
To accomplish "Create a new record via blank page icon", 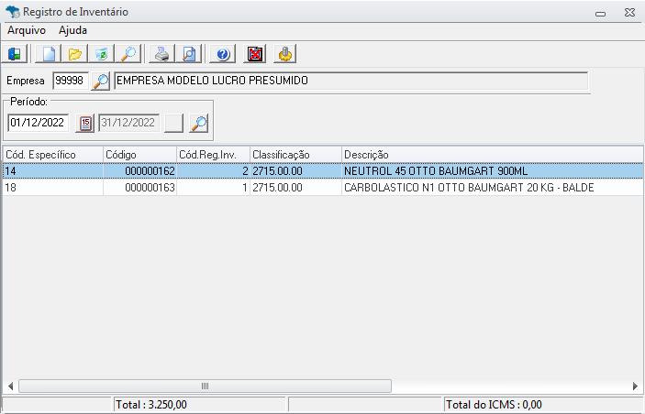I will [x=48, y=54].
